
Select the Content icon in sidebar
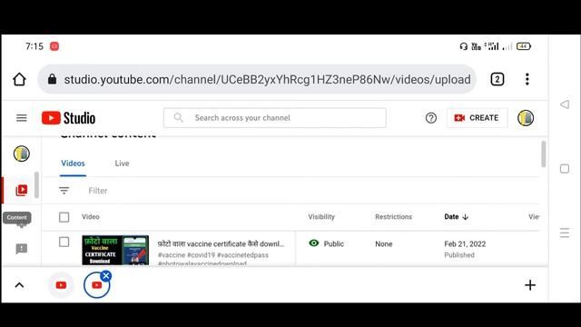(22, 190)
